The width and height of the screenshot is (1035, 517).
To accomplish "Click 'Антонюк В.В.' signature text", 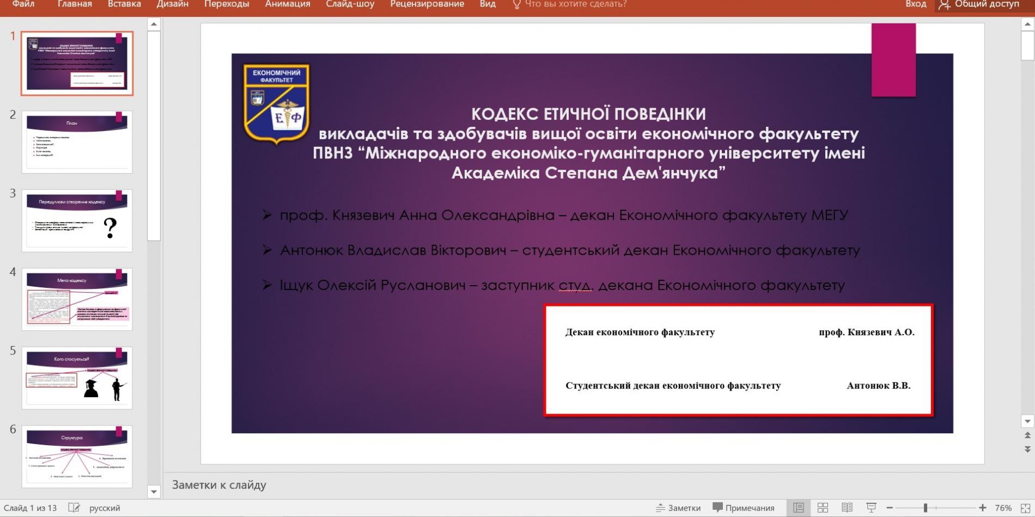I will [879, 385].
